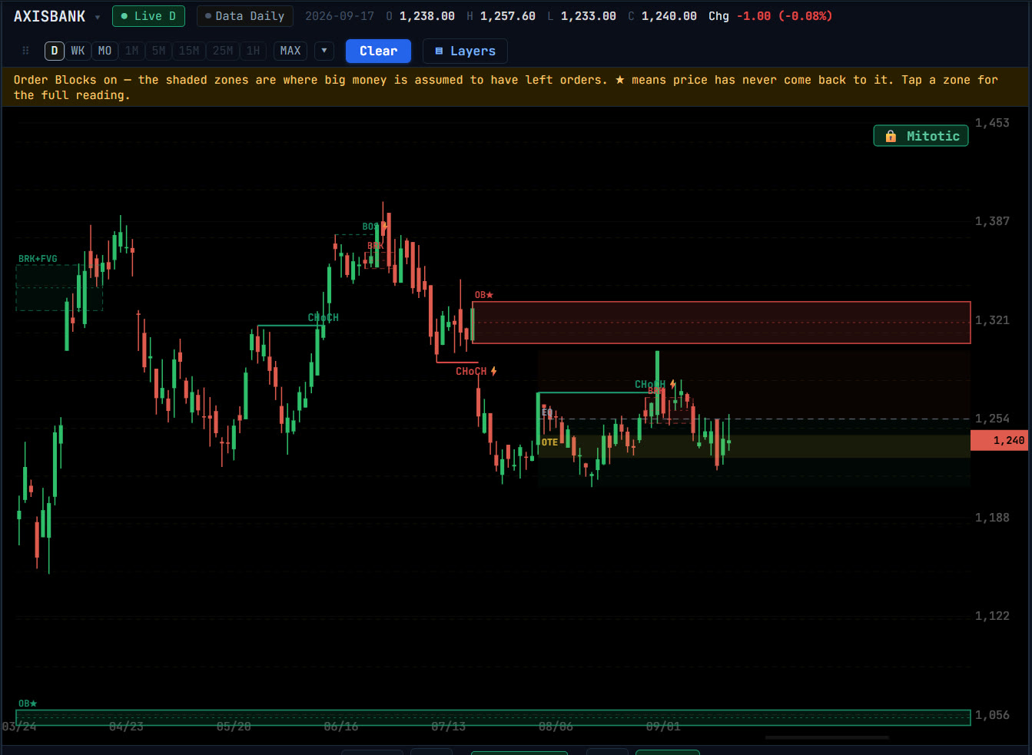1032x755 pixels.
Task: Click the MAX range button
Action: (x=290, y=51)
